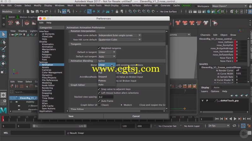This screenshot has width=252, height=141.
Task: Open New curve default dropdown
Action: click(120, 35)
